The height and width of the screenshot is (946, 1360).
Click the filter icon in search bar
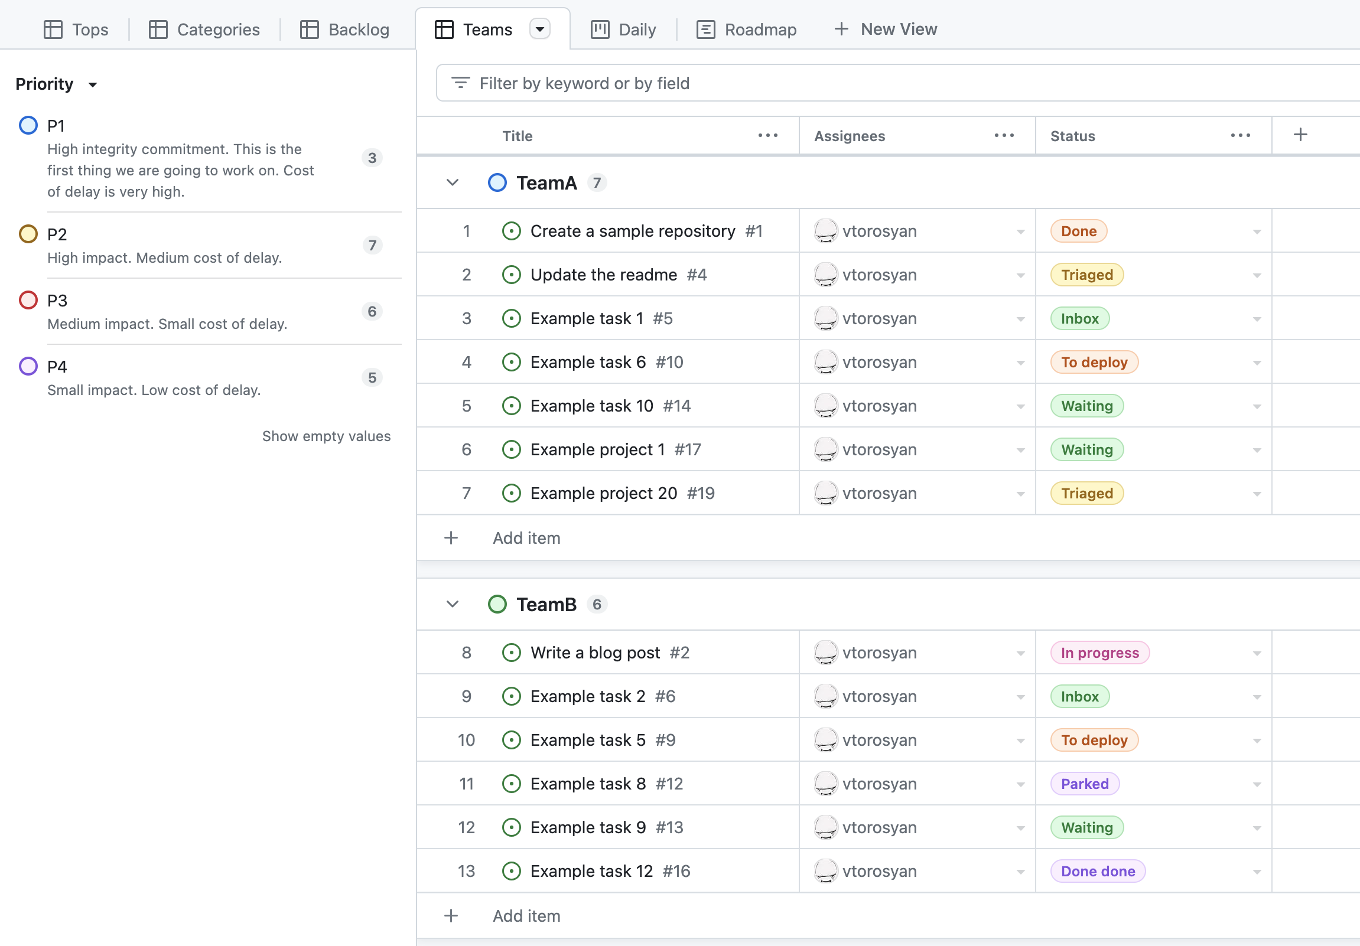(460, 83)
